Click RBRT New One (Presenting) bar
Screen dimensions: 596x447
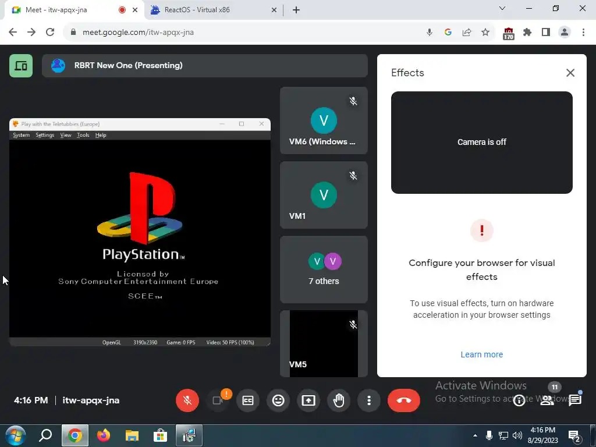click(204, 66)
